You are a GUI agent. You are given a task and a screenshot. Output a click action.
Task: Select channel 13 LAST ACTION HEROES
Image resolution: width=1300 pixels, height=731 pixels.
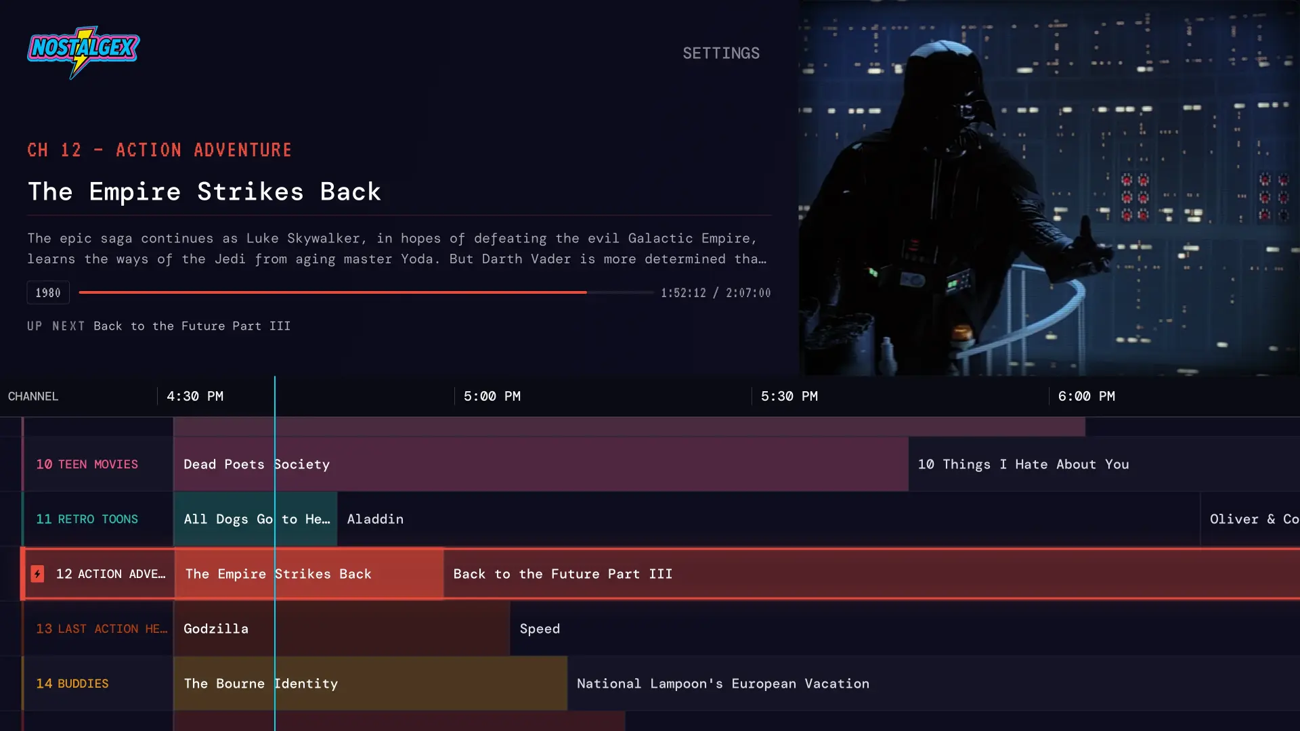98,629
